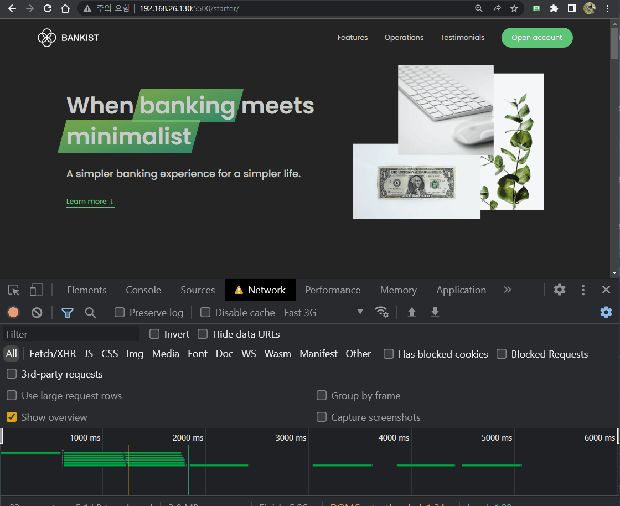Enable Capture screenshots
Image resolution: width=620 pixels, height=506 pixels.
click(322, 417)
